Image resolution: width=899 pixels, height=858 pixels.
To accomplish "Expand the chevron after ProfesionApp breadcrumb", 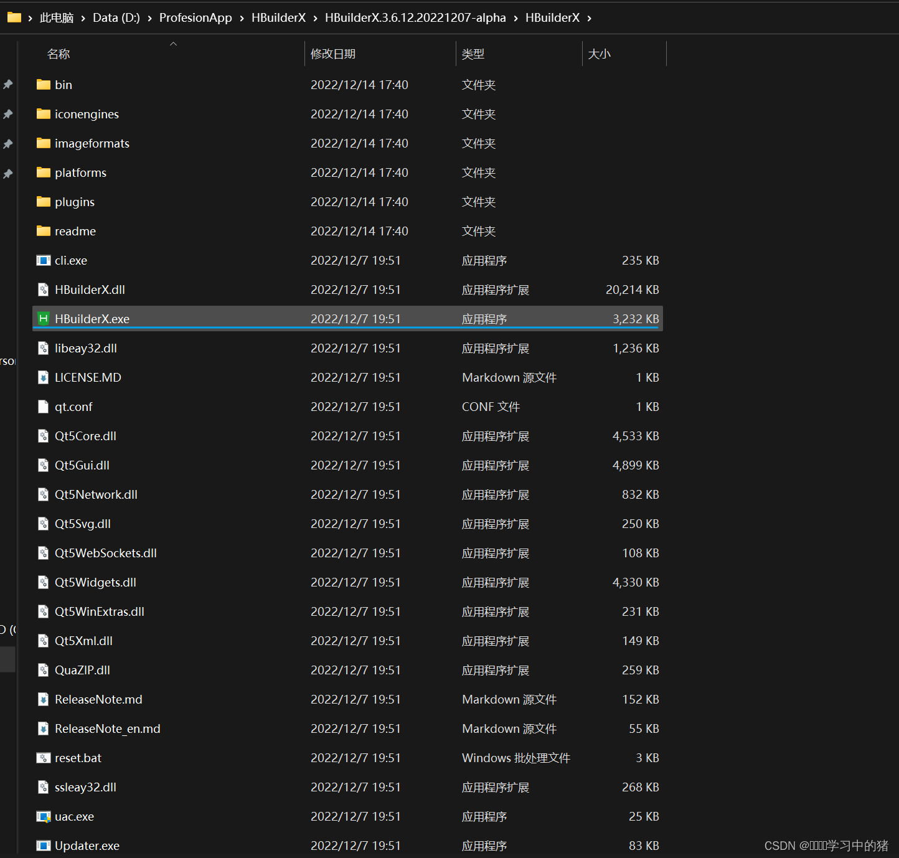I will tap(242, 18).
